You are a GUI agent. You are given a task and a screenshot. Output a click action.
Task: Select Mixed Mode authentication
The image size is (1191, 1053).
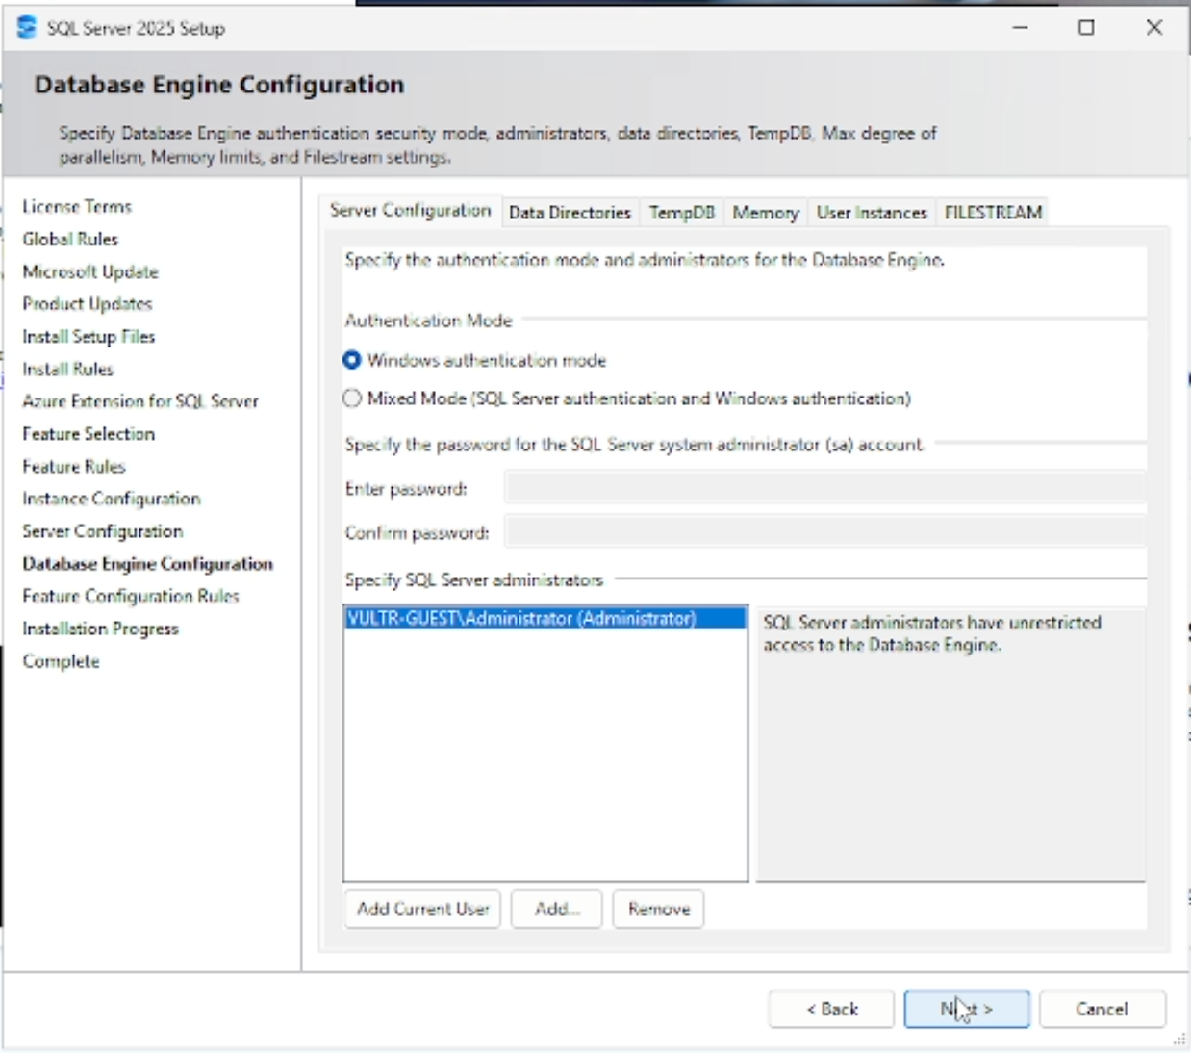pos(352,398)
